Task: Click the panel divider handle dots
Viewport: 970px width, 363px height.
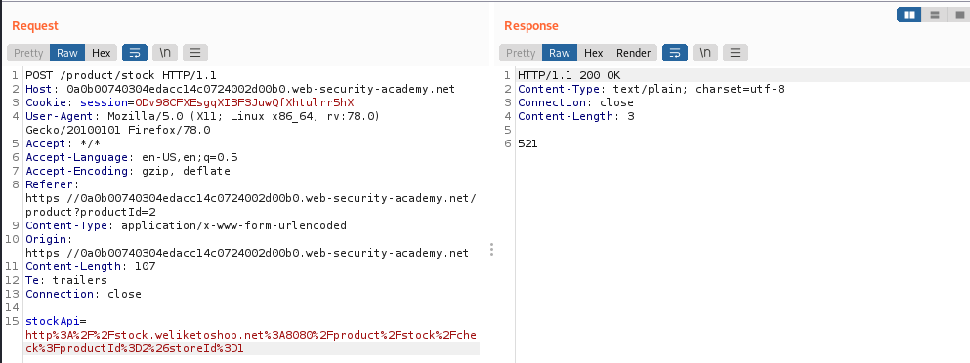Action: tap(491, 249)
